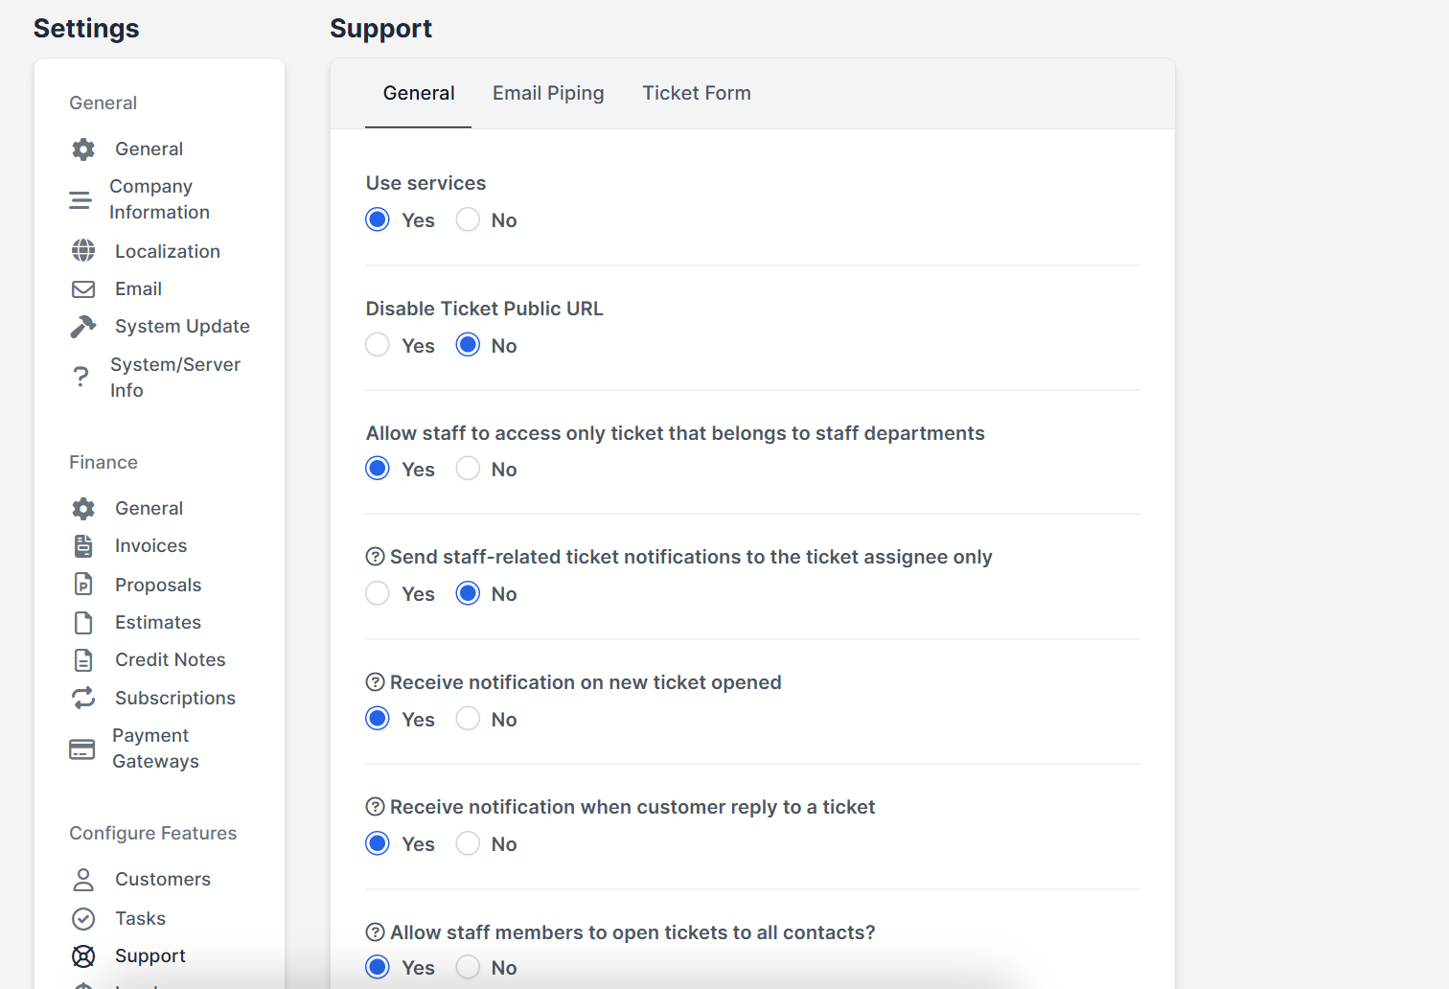Open Proposals settings
The height and width of the screenshot is (989, 1449).
[158, 585]
